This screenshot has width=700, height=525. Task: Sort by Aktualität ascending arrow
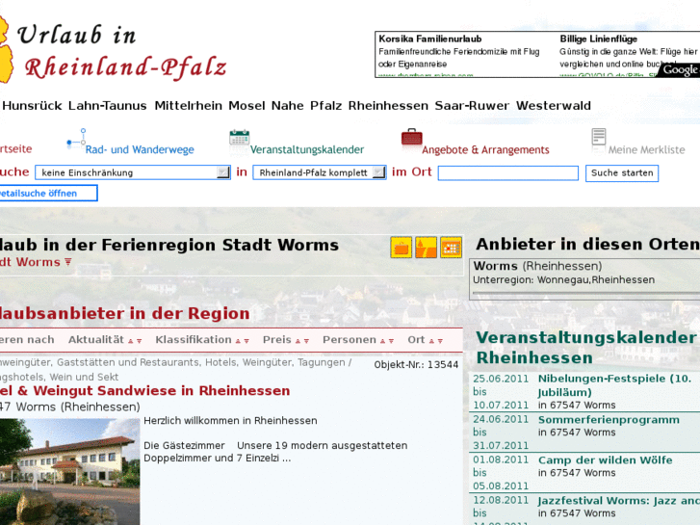coord(130,341)
